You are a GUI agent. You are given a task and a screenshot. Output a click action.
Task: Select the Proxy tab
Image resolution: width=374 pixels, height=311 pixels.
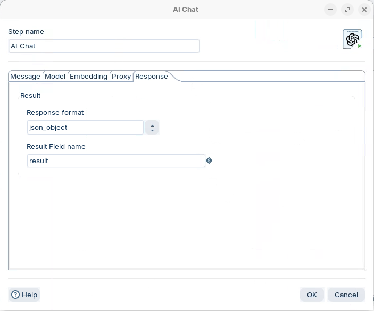[121, 77]
